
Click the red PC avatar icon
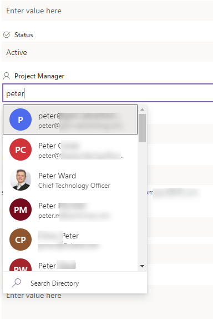pyautogui.click(x=21, y=149)
